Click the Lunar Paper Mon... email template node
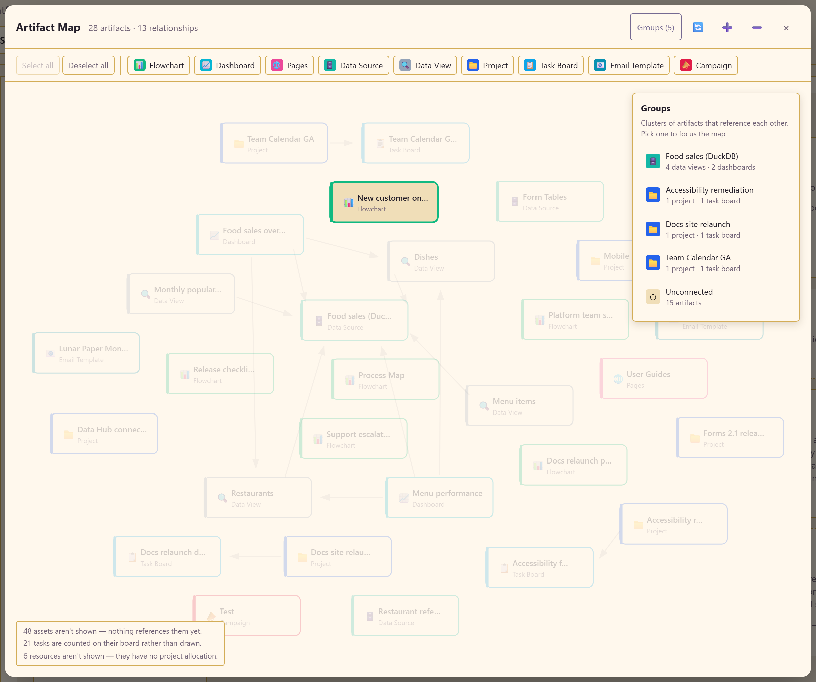The width and height of the screenshot is (816, 682). [x=86, y=353]
